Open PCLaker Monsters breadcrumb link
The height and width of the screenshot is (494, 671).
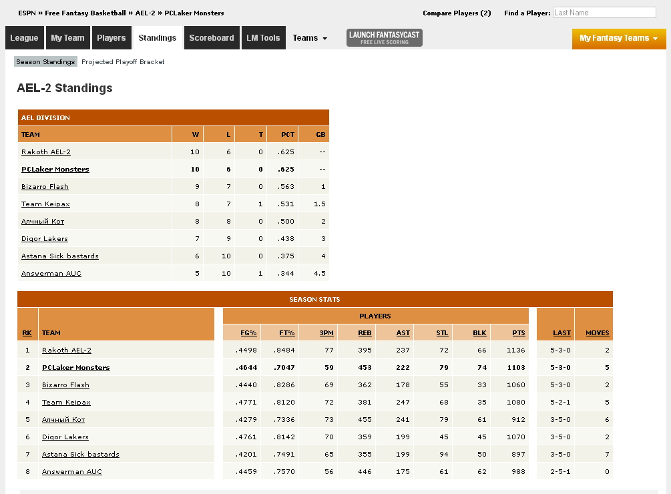194,13
